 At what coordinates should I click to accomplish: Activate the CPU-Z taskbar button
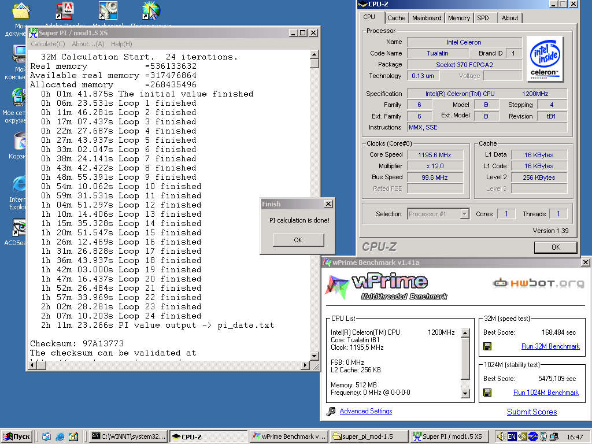tap(208, 436)
